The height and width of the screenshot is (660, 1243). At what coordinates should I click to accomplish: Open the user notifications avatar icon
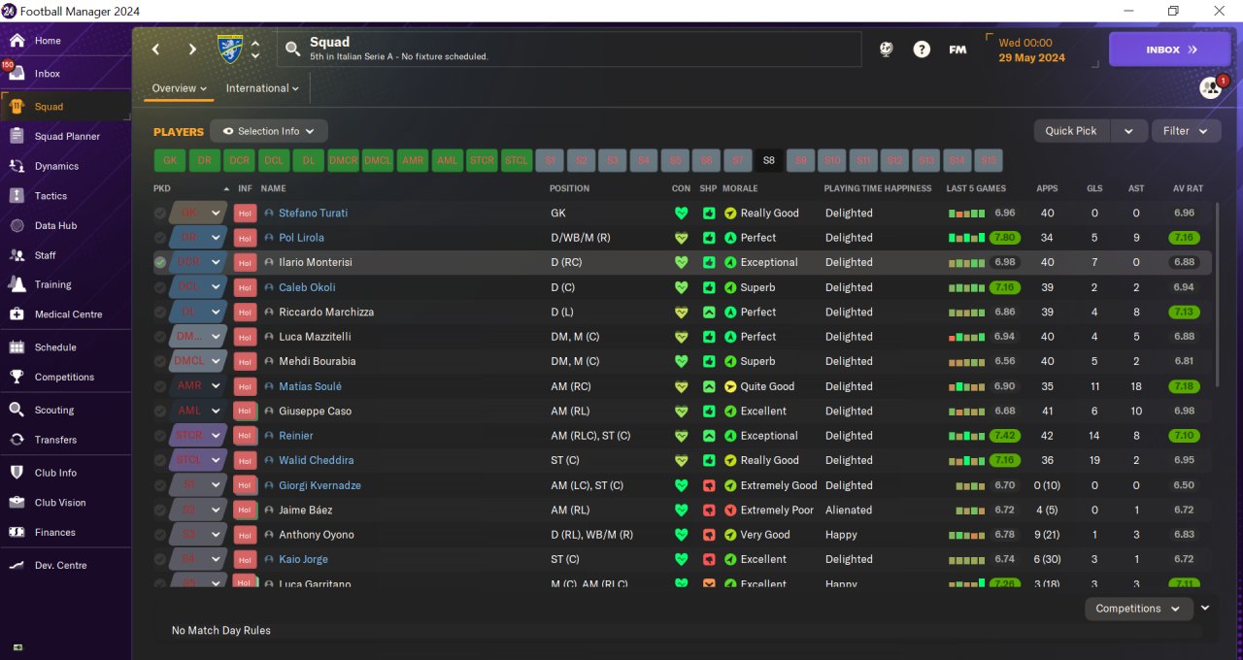click(x=1210, y=87)
